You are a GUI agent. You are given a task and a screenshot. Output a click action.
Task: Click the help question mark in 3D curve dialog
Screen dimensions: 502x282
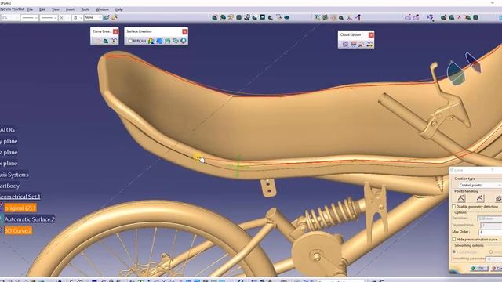493,171
